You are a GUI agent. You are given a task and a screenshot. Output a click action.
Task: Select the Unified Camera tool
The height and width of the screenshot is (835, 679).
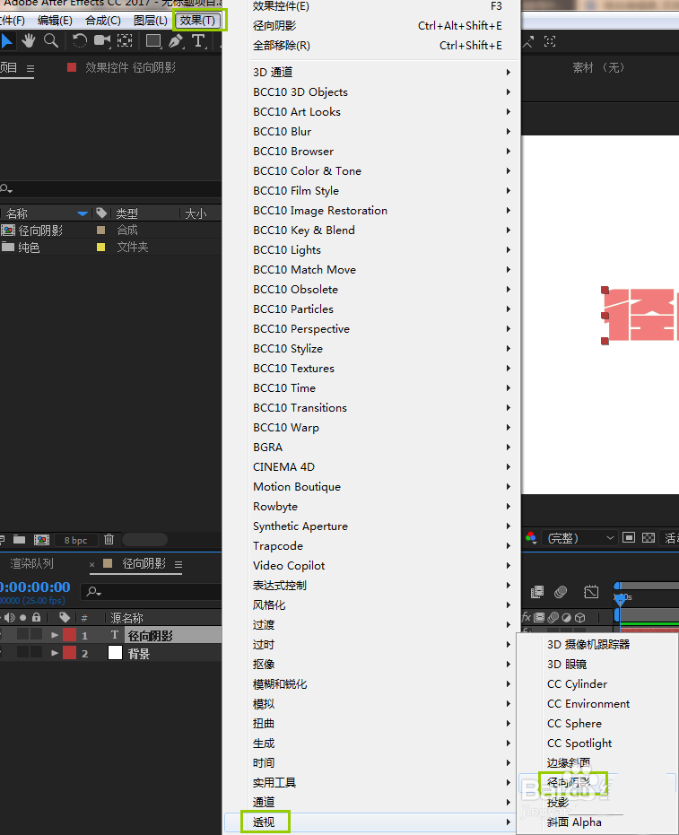point(102,41)
